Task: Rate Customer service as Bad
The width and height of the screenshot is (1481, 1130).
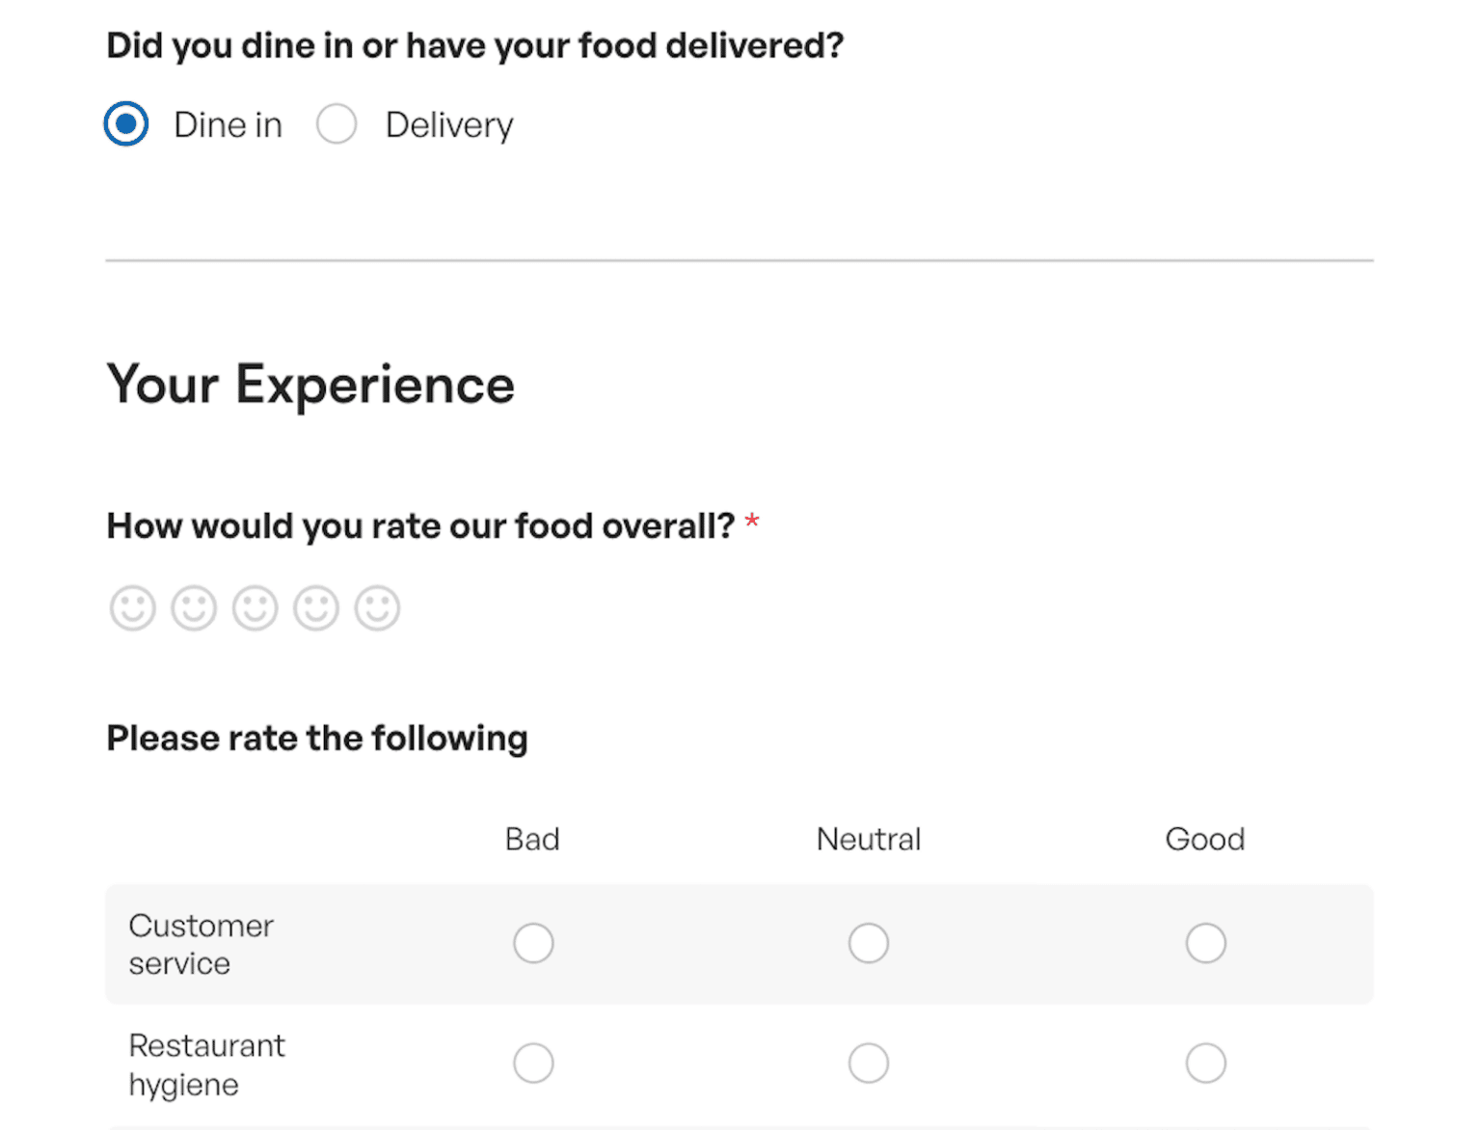Action: coord(533,943)
